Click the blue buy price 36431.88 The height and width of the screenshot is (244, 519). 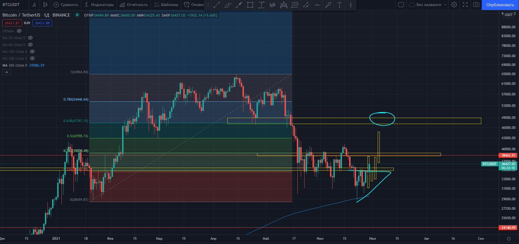tap(43, 23)
